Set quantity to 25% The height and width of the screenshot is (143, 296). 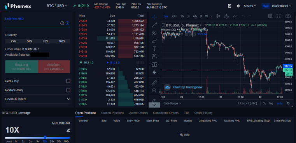[x=13, y=41]
